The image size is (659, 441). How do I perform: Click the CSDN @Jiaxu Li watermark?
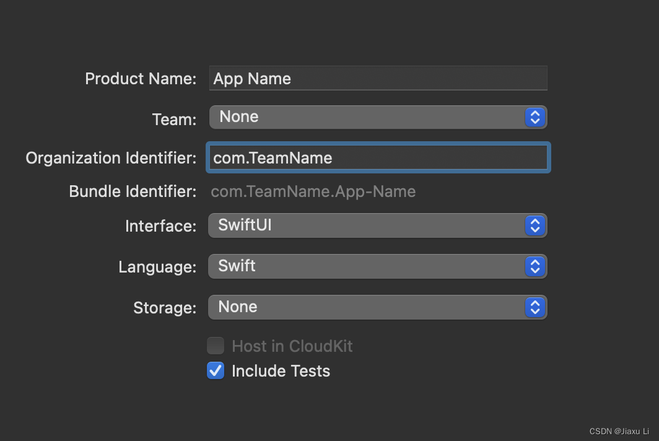[x=619, y=431]
